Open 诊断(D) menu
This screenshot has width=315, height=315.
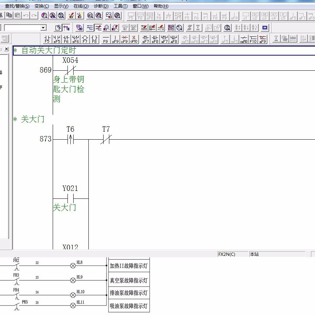click(101, 6)
